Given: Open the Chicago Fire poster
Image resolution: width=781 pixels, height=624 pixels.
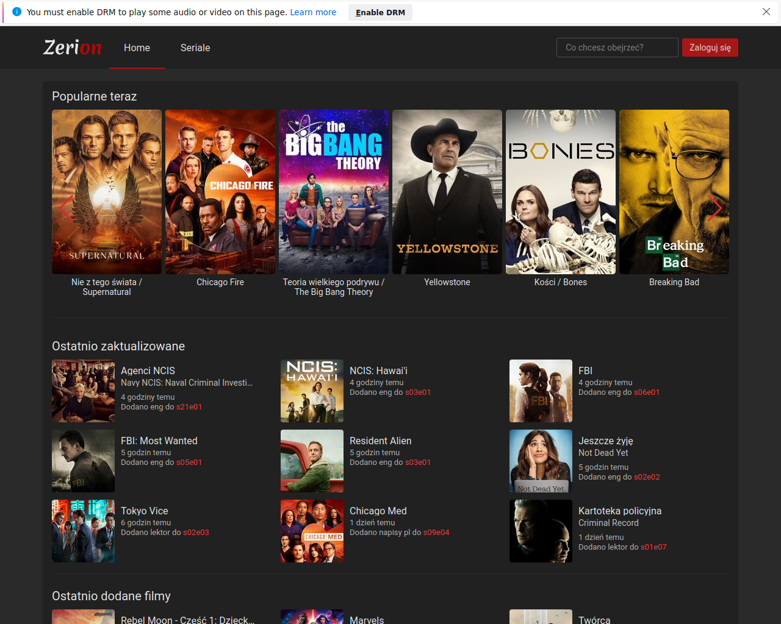Looking at the screenshot, I should 220,192.
